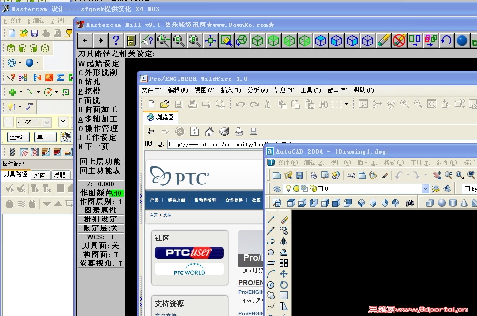The height and width of the screenshot is (316, 477).
Task: Open AutoCAD redo history dropdown arrow
Action: click(x=425, y=175)
